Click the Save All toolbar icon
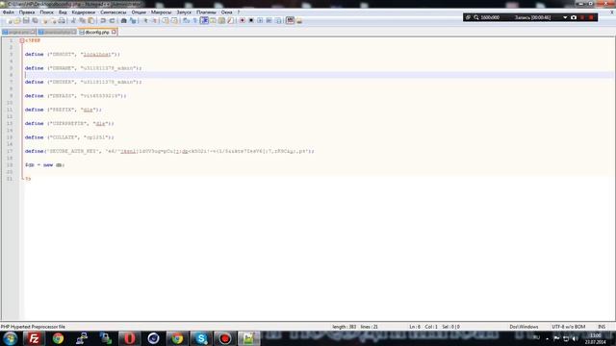The height and width of the screenshot is (346, 616). pos(35,20)
